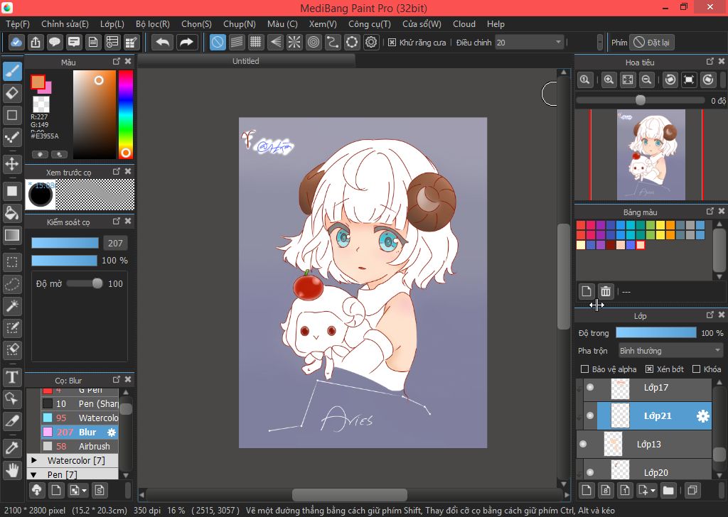Enable the Circle snap guide

click(x=314, y=42)
